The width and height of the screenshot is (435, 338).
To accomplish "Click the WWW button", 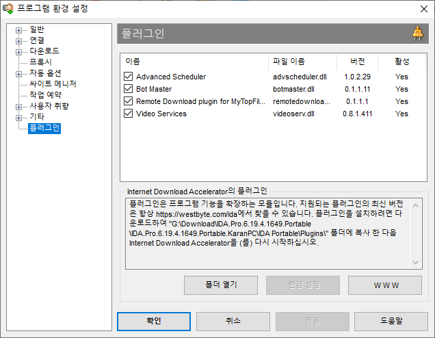I will (x=385, y=285).
